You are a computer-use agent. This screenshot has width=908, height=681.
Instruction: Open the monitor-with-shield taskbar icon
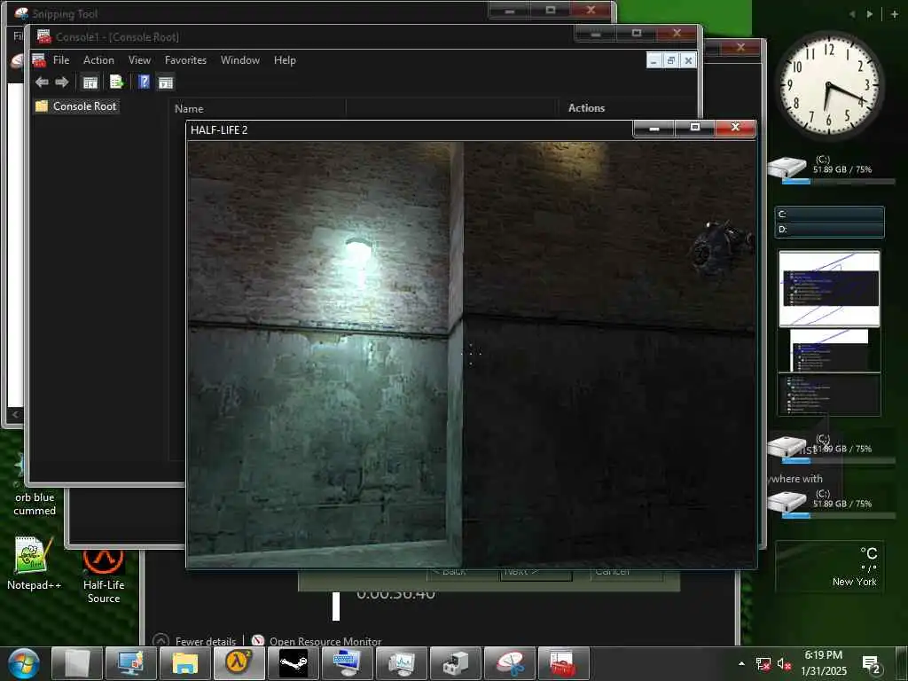tap(131, 663)
